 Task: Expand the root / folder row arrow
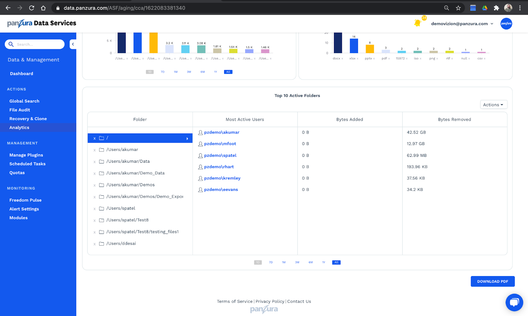pyautogui.click(x=187, y=139)
